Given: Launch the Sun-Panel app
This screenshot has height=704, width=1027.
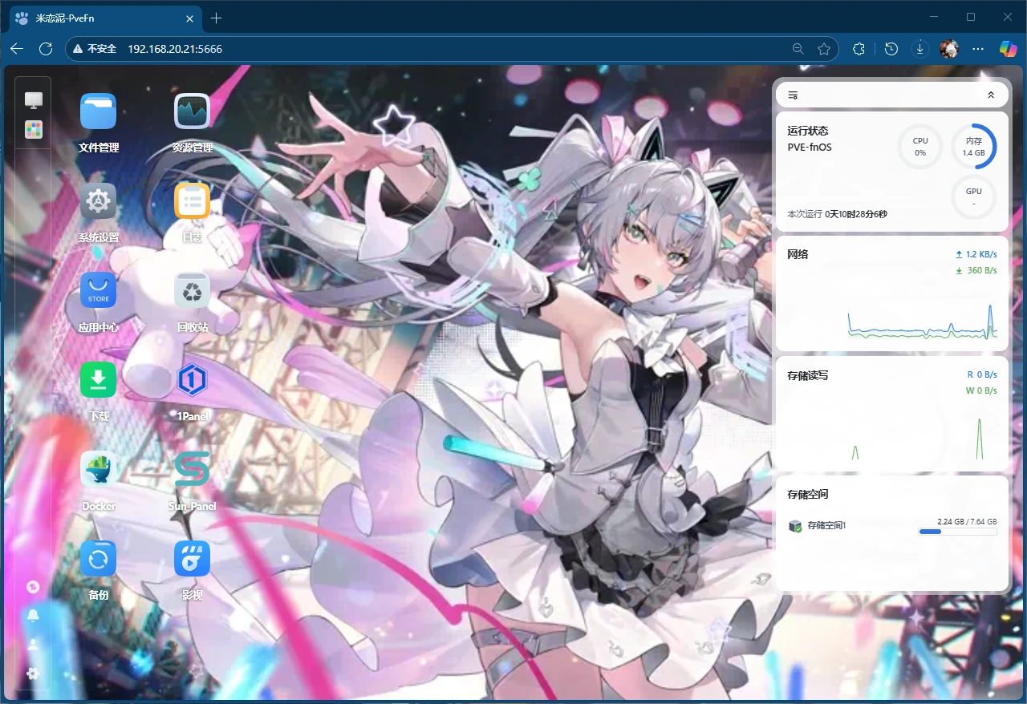Looking at the screenshot, I should coord(193,470).
